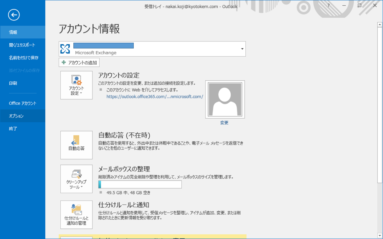Click the green plus アカウントの追加 icon
The height and width of the screenshot is (239, 383).
64,62
